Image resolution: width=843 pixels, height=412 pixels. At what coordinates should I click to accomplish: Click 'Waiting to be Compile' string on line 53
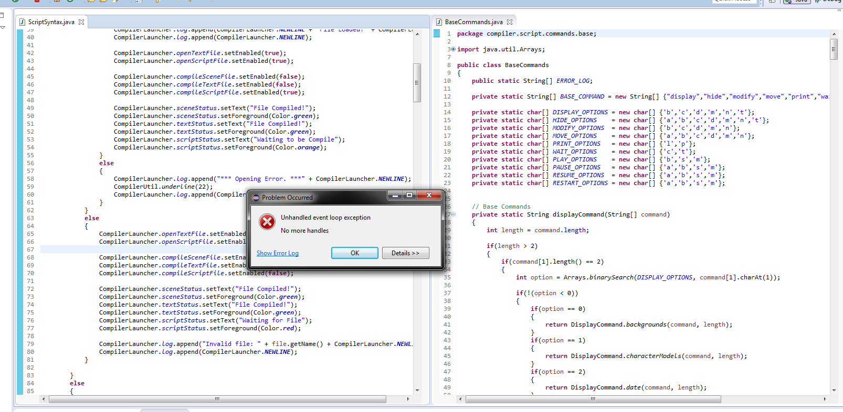click(295, 139)
